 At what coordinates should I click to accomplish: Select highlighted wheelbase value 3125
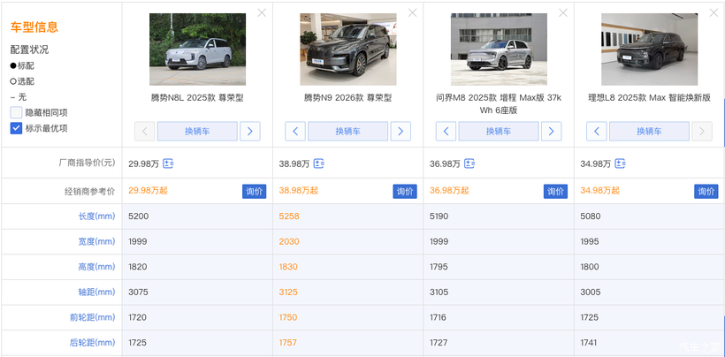[288, 292]
